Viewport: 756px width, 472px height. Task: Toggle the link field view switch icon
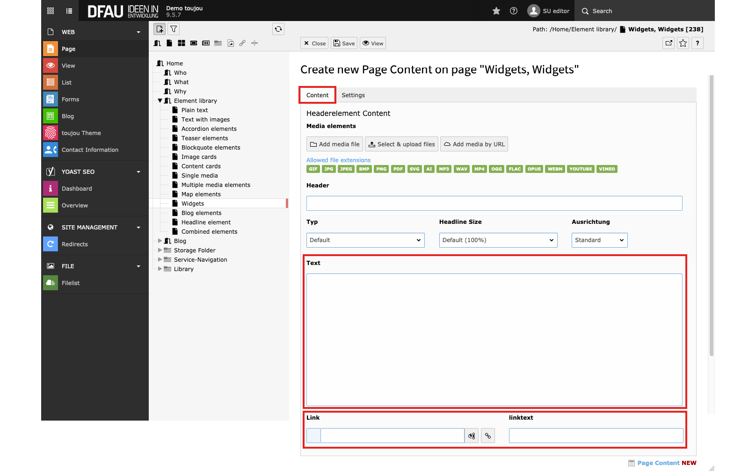click(x=472, y=436)
